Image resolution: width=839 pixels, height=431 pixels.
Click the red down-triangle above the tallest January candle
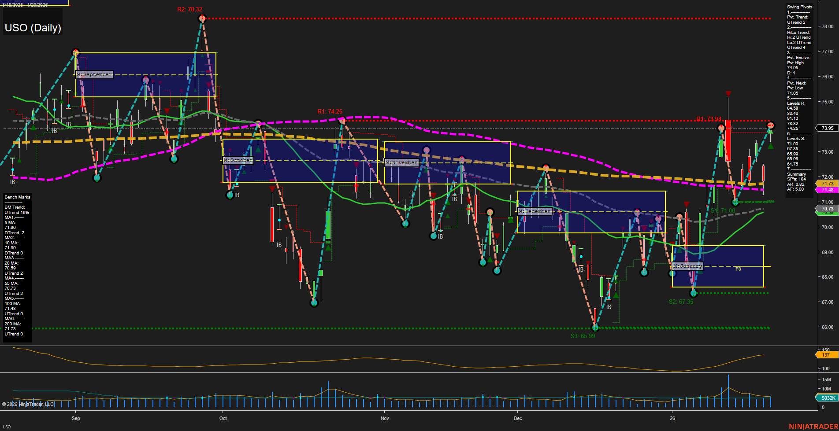[728, 94]
